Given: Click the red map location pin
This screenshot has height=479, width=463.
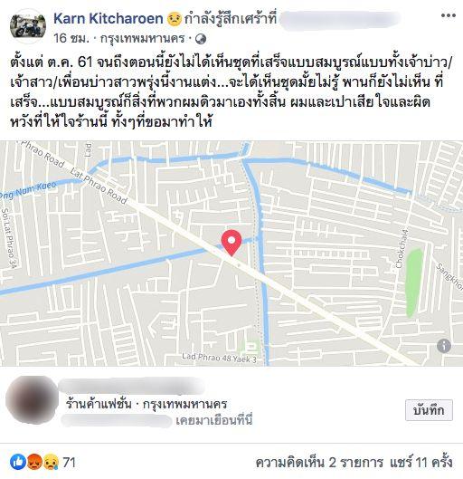Looking at the screenshot, I should click(231, 243).
